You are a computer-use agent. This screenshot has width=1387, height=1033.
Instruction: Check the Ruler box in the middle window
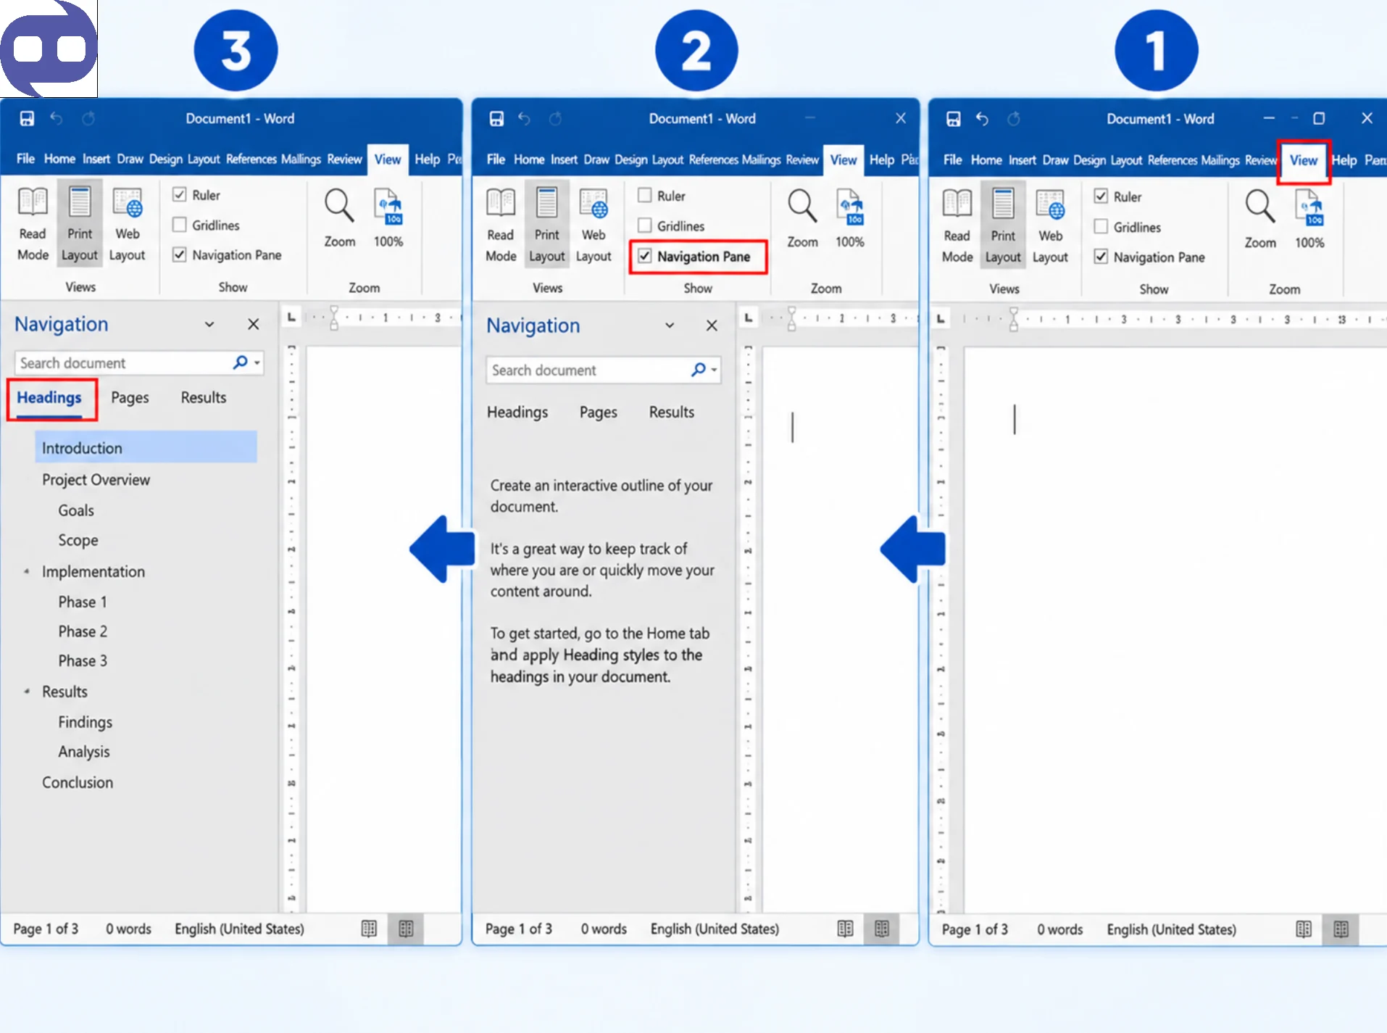(x=644, y=195)
